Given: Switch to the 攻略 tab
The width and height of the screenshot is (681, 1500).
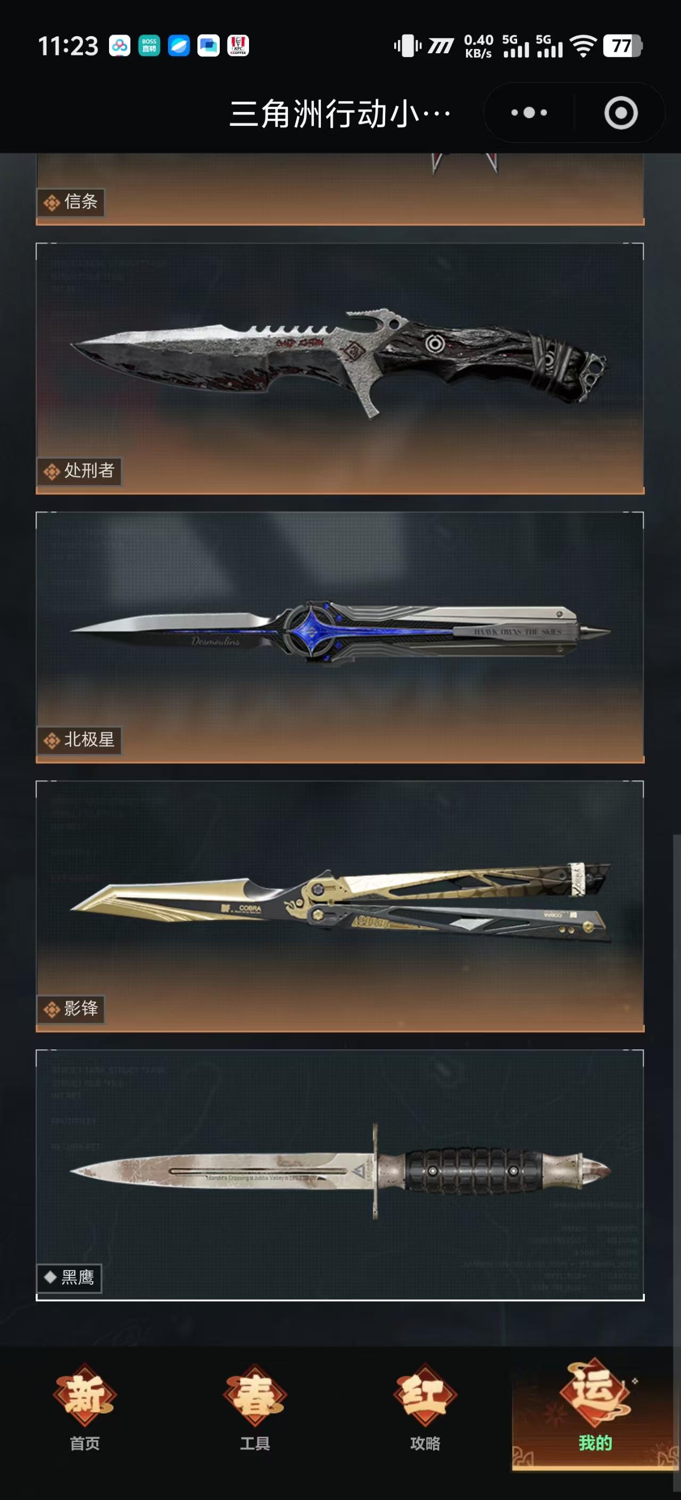Looking at the screenshot, I should coord(425,1407).
